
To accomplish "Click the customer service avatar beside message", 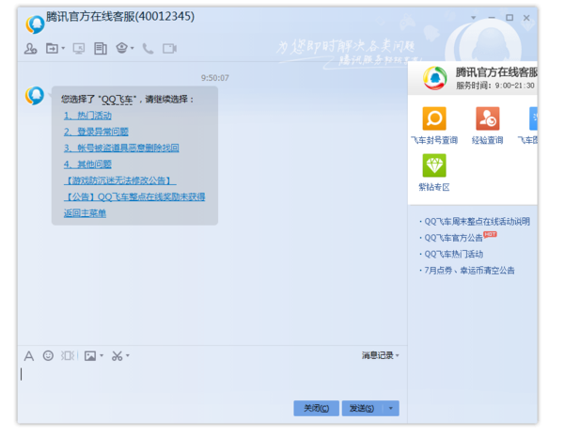I will click(x=35, y=96).
